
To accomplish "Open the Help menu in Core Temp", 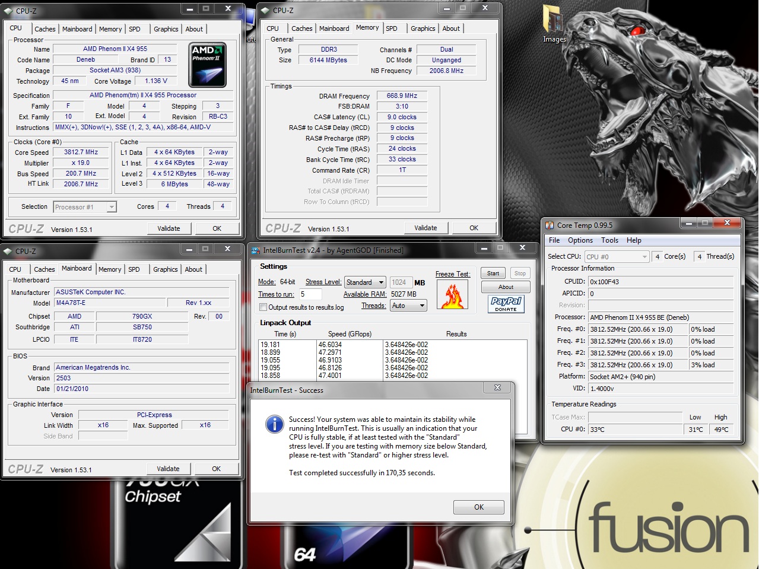I will point(634,240).
